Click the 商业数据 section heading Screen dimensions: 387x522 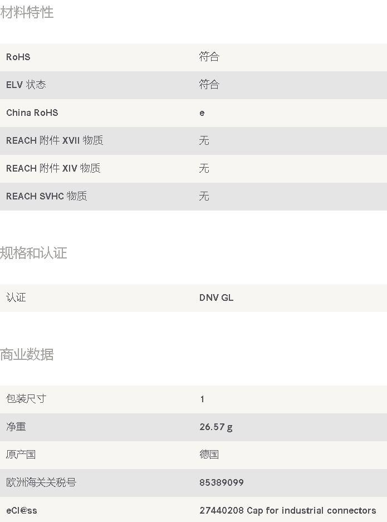click(x=27, y=354)
